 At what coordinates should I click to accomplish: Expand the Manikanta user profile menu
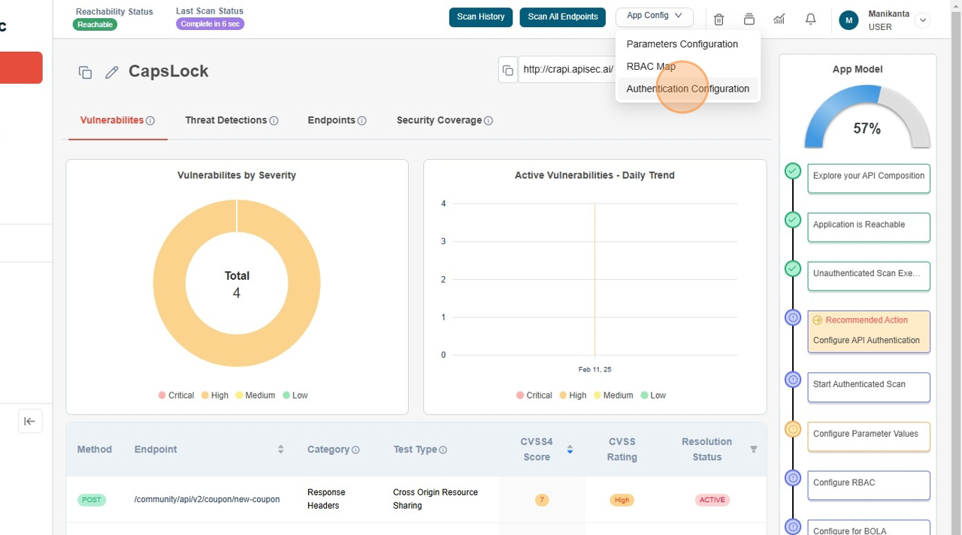click(x=922, y=20)
